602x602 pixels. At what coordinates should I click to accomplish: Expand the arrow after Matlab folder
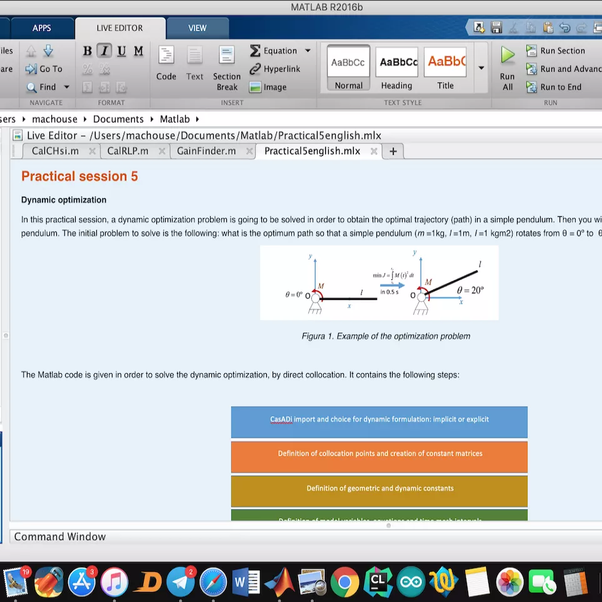point(198,119)
